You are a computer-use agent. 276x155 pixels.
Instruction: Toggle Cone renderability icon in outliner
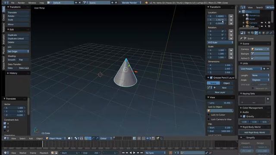point(269,26)
